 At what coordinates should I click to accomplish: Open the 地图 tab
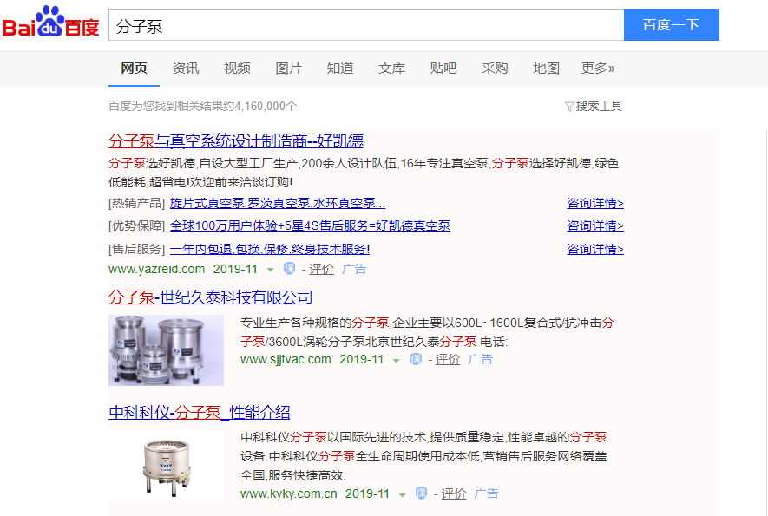(x=546, y=68)
